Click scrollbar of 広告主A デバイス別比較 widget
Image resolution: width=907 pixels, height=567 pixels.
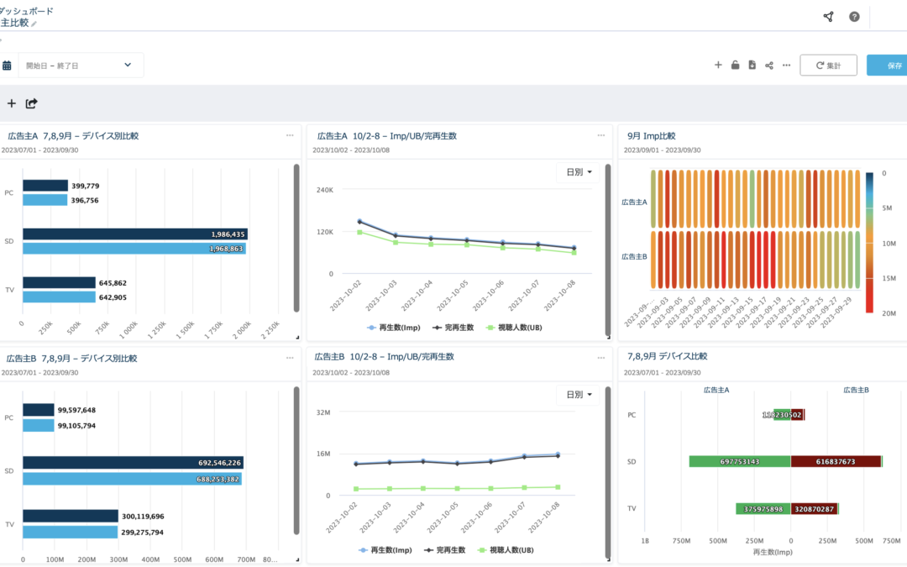(x=296, y=239)
